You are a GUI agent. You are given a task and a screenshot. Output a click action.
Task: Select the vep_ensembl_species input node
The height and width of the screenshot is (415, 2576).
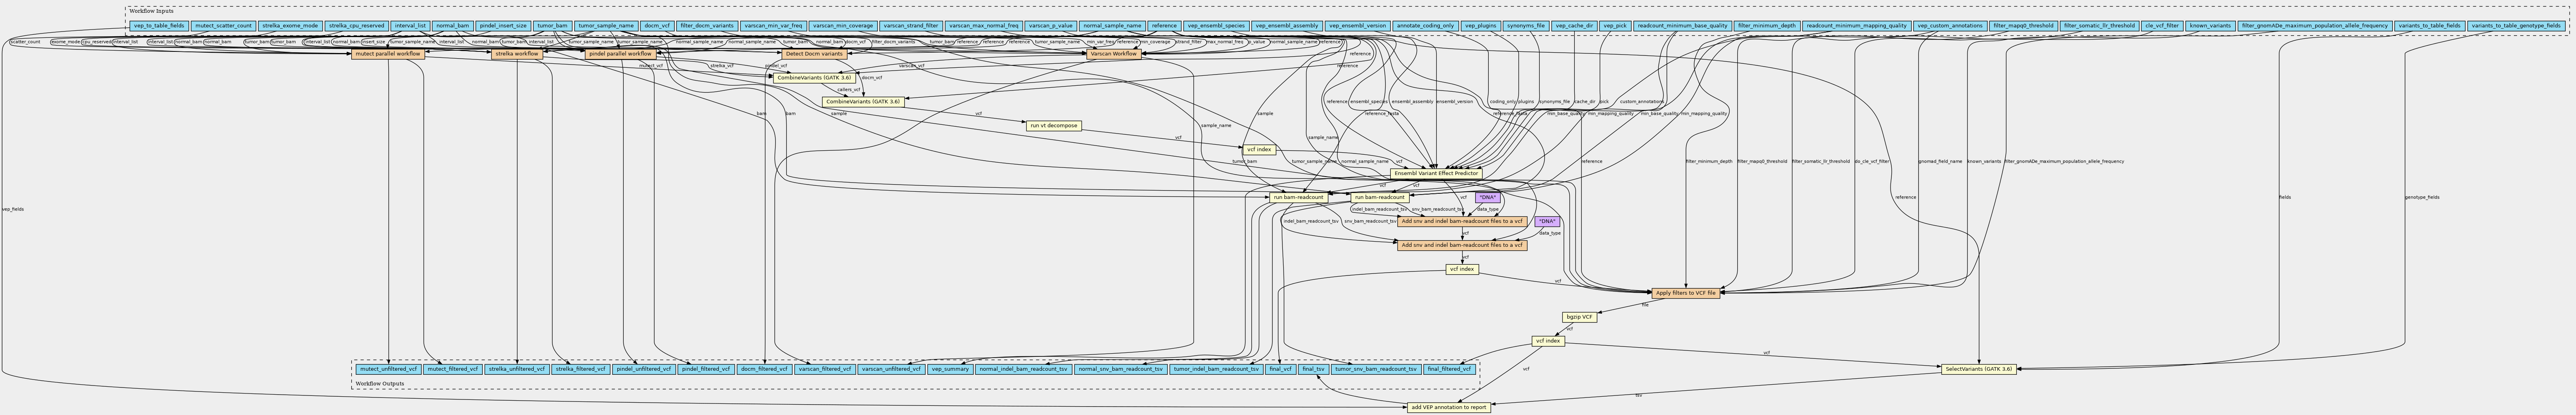pyautogui.click(x=1216, y=25)
